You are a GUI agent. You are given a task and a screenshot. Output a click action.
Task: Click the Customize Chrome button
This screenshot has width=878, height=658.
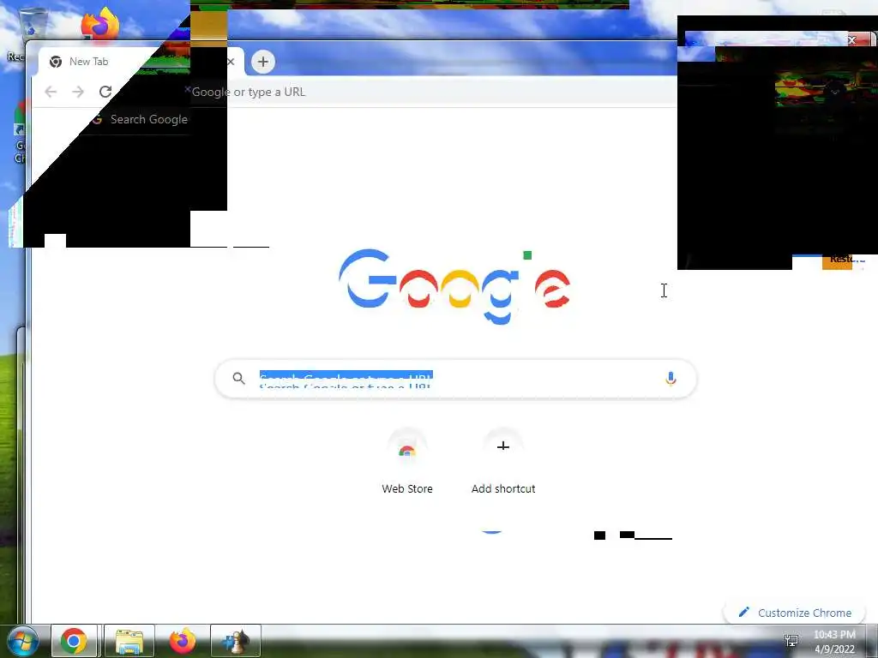(795, 613)
